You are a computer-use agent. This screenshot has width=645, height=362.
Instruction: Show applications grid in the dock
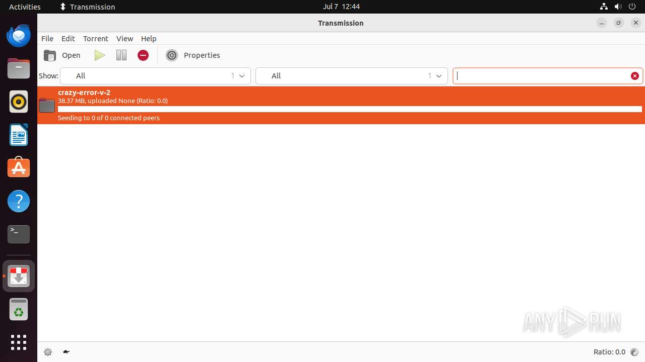pos(19,342)
